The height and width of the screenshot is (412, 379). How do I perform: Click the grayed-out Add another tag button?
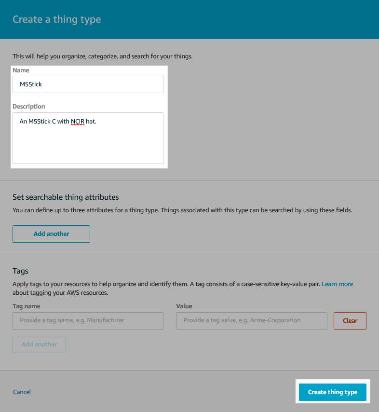click(x=39, y=344)
